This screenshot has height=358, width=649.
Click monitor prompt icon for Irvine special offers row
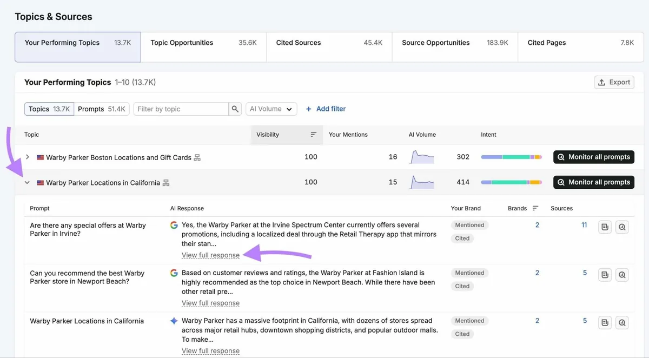(x=622, y=227)
